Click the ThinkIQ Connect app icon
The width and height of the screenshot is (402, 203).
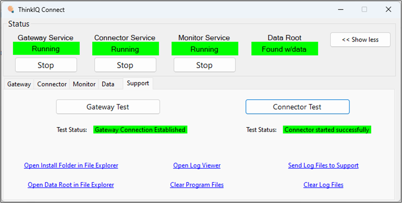pyautogui.click(x=10, y=9)
